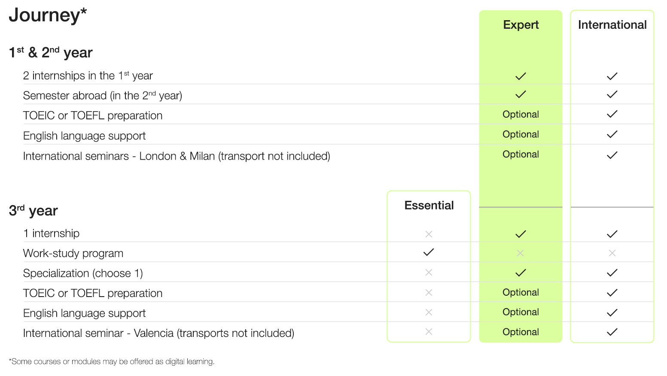
Task: Select the Expert column header
Action: (521, 25)
